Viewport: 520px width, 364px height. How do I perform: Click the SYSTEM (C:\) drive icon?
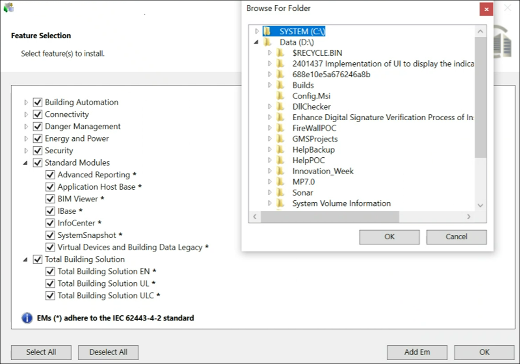tap(268, 32)
